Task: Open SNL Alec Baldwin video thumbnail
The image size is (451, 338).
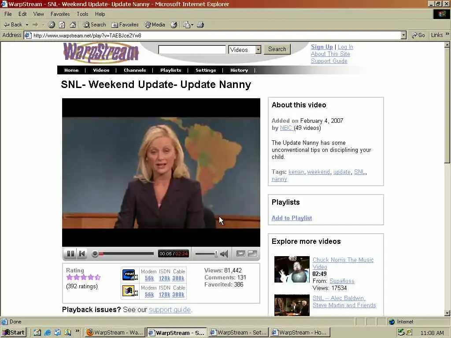Action: tap(292, 305)
